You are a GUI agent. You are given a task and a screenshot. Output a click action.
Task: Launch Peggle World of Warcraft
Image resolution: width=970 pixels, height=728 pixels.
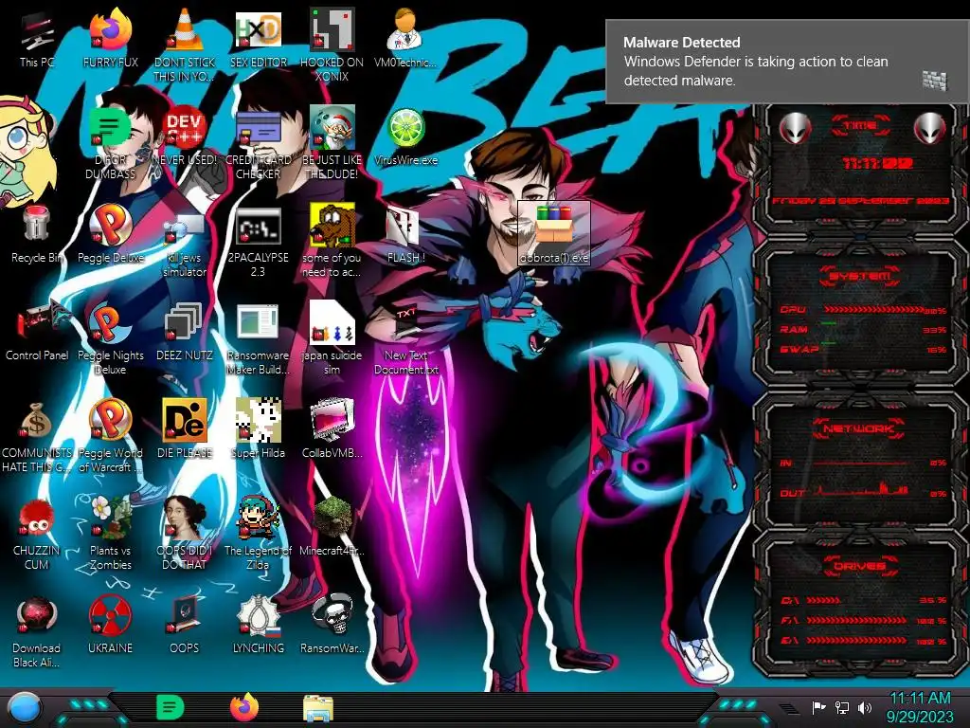(x=110, y=436)
